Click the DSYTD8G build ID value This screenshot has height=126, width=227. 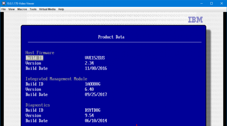click(93, 110)
